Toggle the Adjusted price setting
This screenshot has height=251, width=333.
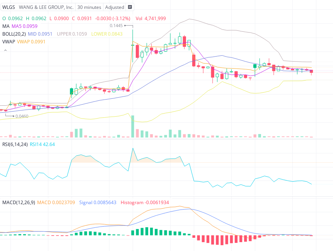coord(114,7)
